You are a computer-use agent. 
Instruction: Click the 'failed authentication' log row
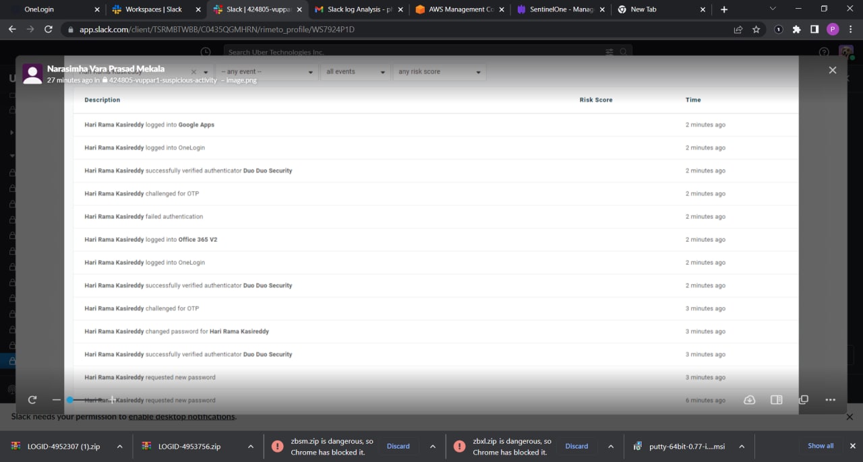[x=436, y=216]
